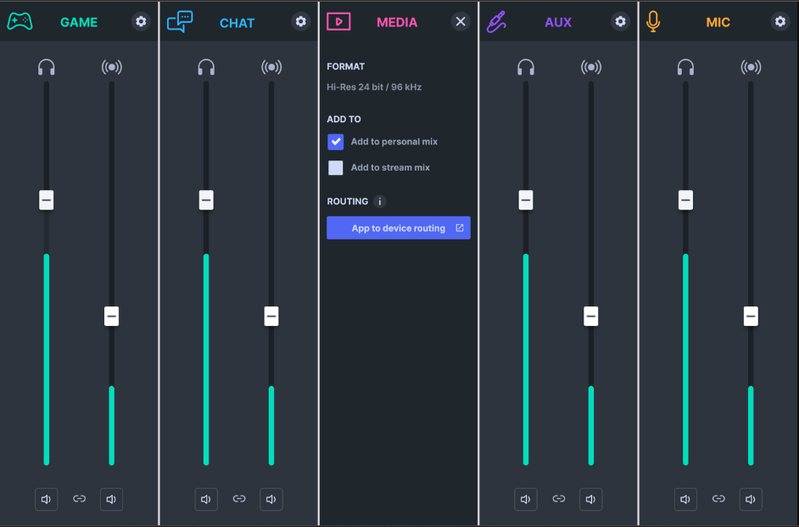
Task: Open the MIC channel settings menu
Action: 779,22
